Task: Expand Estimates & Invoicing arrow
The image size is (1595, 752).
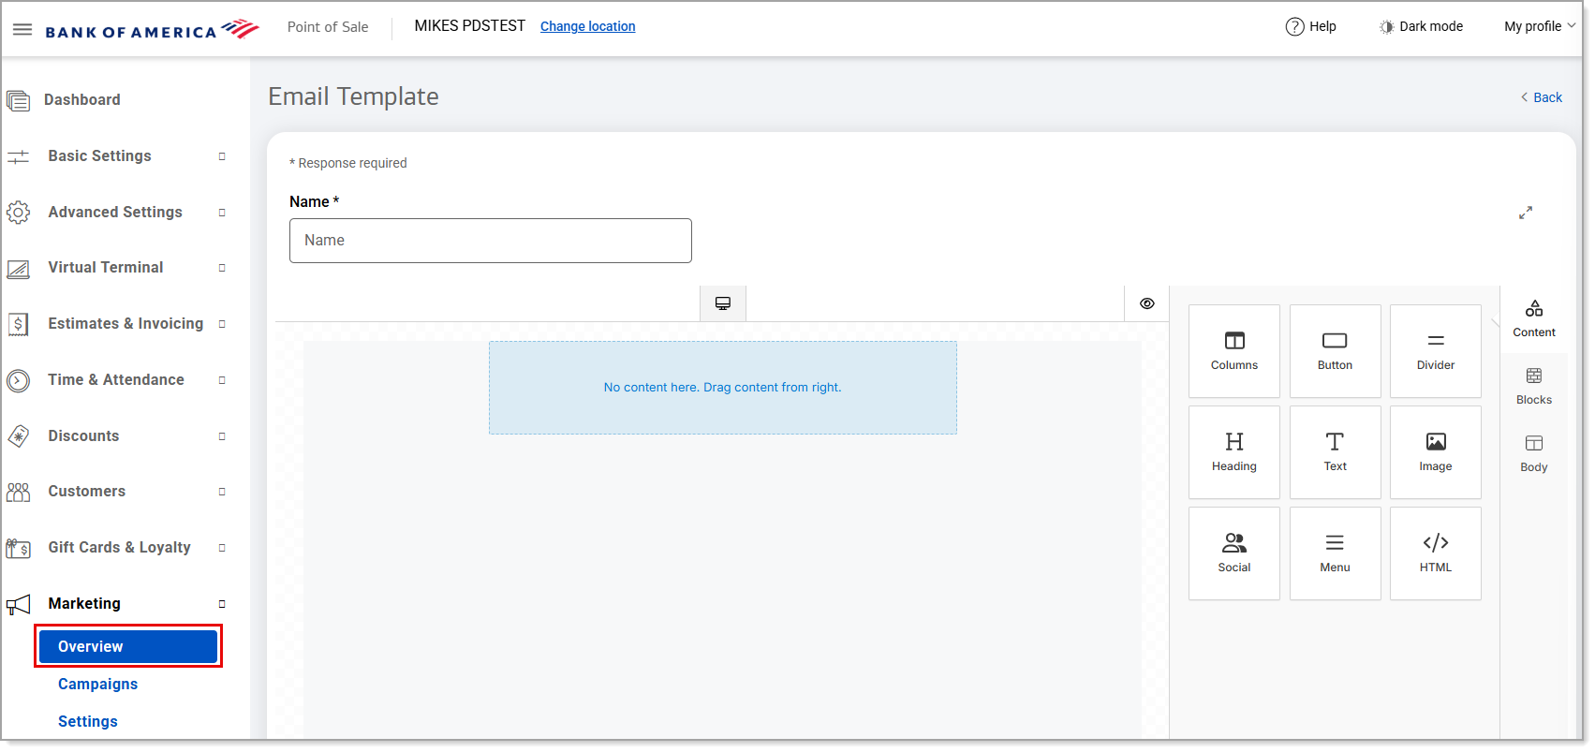Action: tap(222, 324)
